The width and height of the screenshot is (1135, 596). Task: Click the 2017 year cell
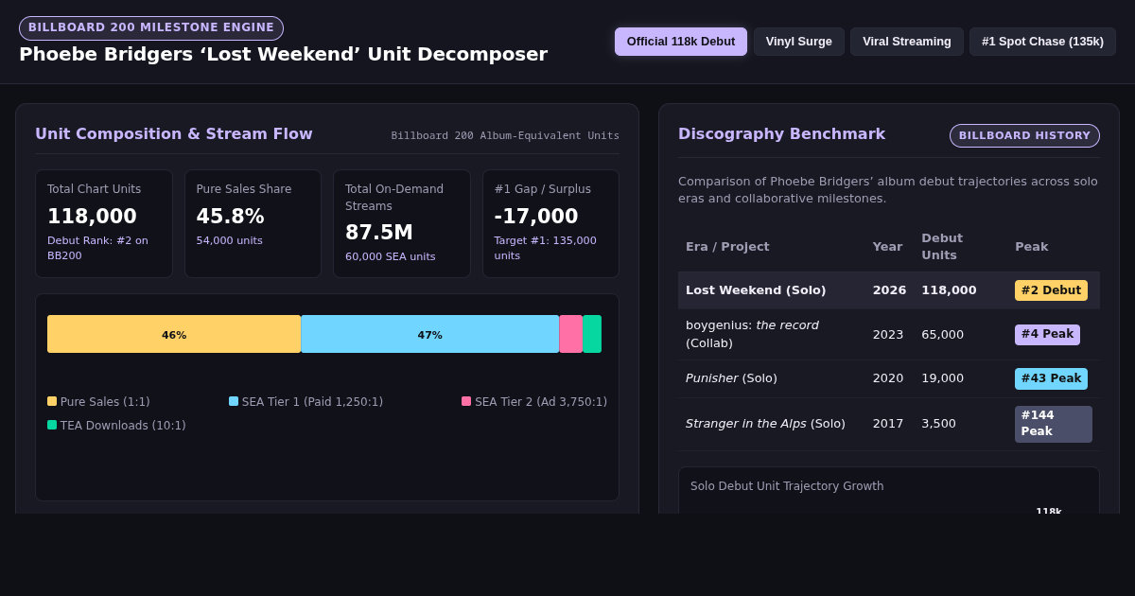pos(887,424)
